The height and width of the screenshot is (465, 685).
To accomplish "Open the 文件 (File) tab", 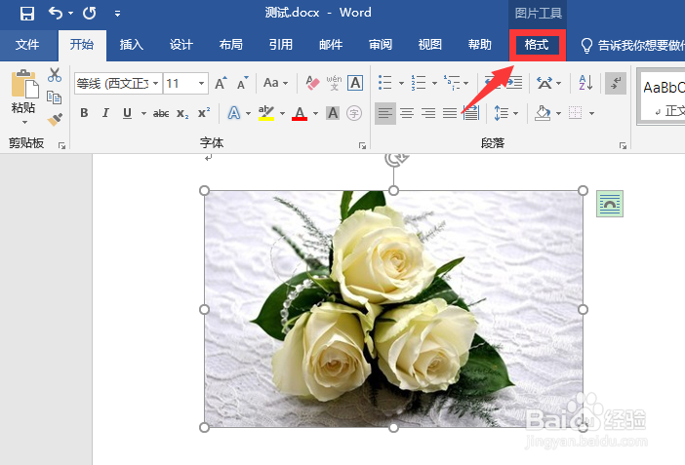I will click(27, 45).
